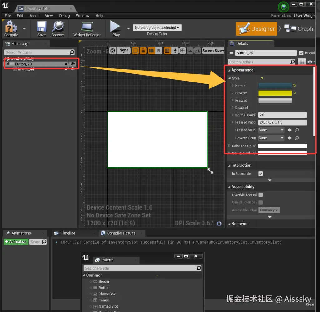Click the Button_20 name field in Details
The image size is (320, 312).
[x=266, y=53]
